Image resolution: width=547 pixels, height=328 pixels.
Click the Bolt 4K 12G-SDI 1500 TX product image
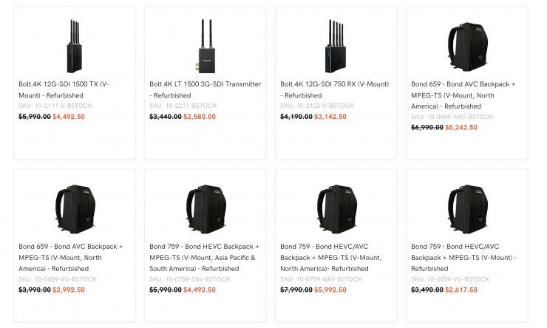[74, 46]
